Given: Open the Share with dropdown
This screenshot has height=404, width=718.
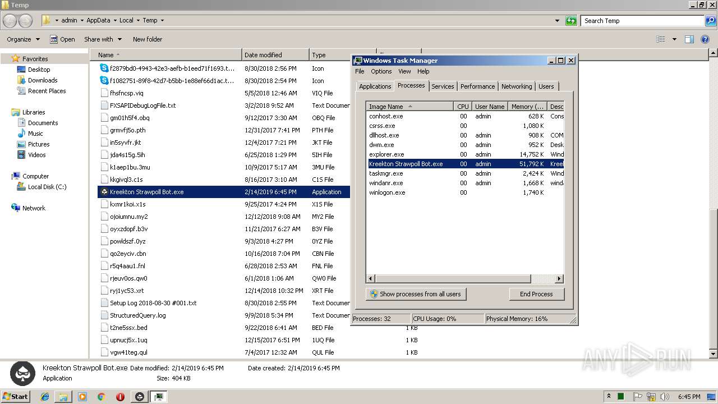Looking at the screenshot, I should [x=103, y=39].
